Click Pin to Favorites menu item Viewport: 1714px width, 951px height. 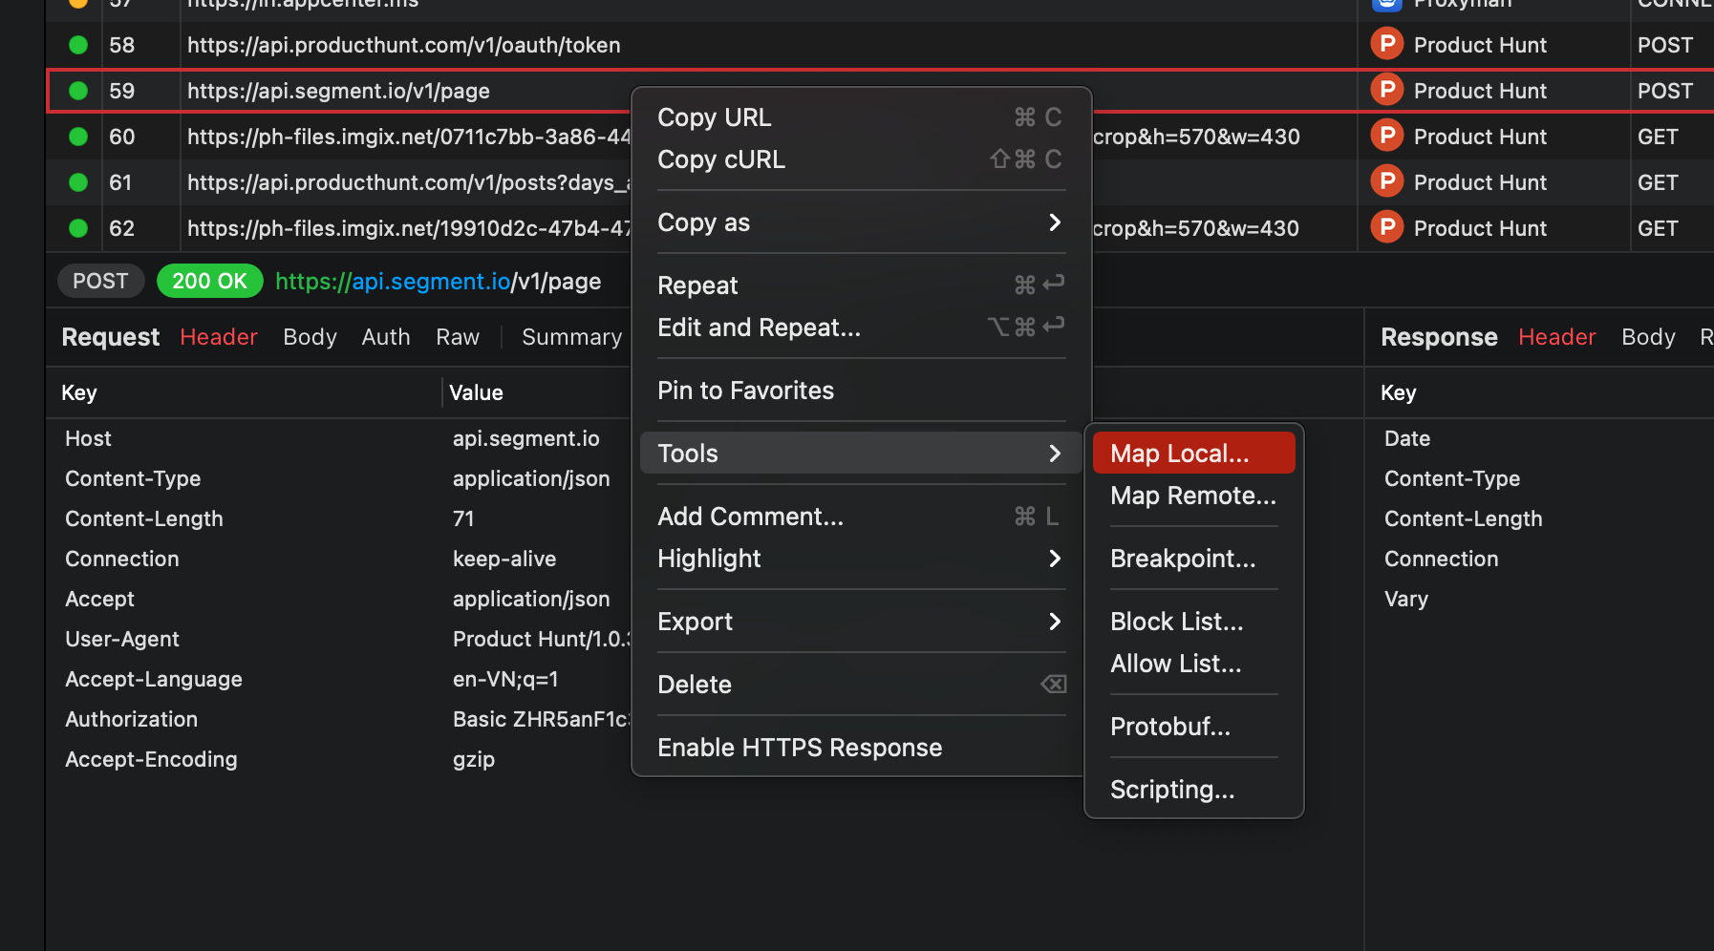[861, 391]
